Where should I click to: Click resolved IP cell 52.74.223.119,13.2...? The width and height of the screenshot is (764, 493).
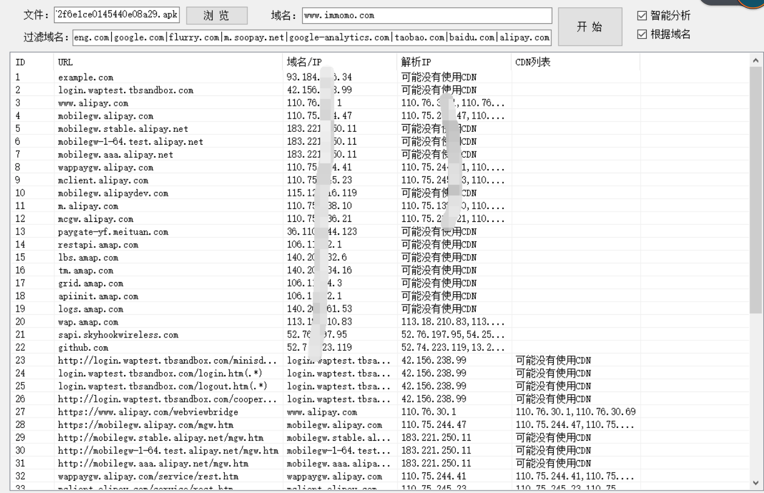coord(453,348)
